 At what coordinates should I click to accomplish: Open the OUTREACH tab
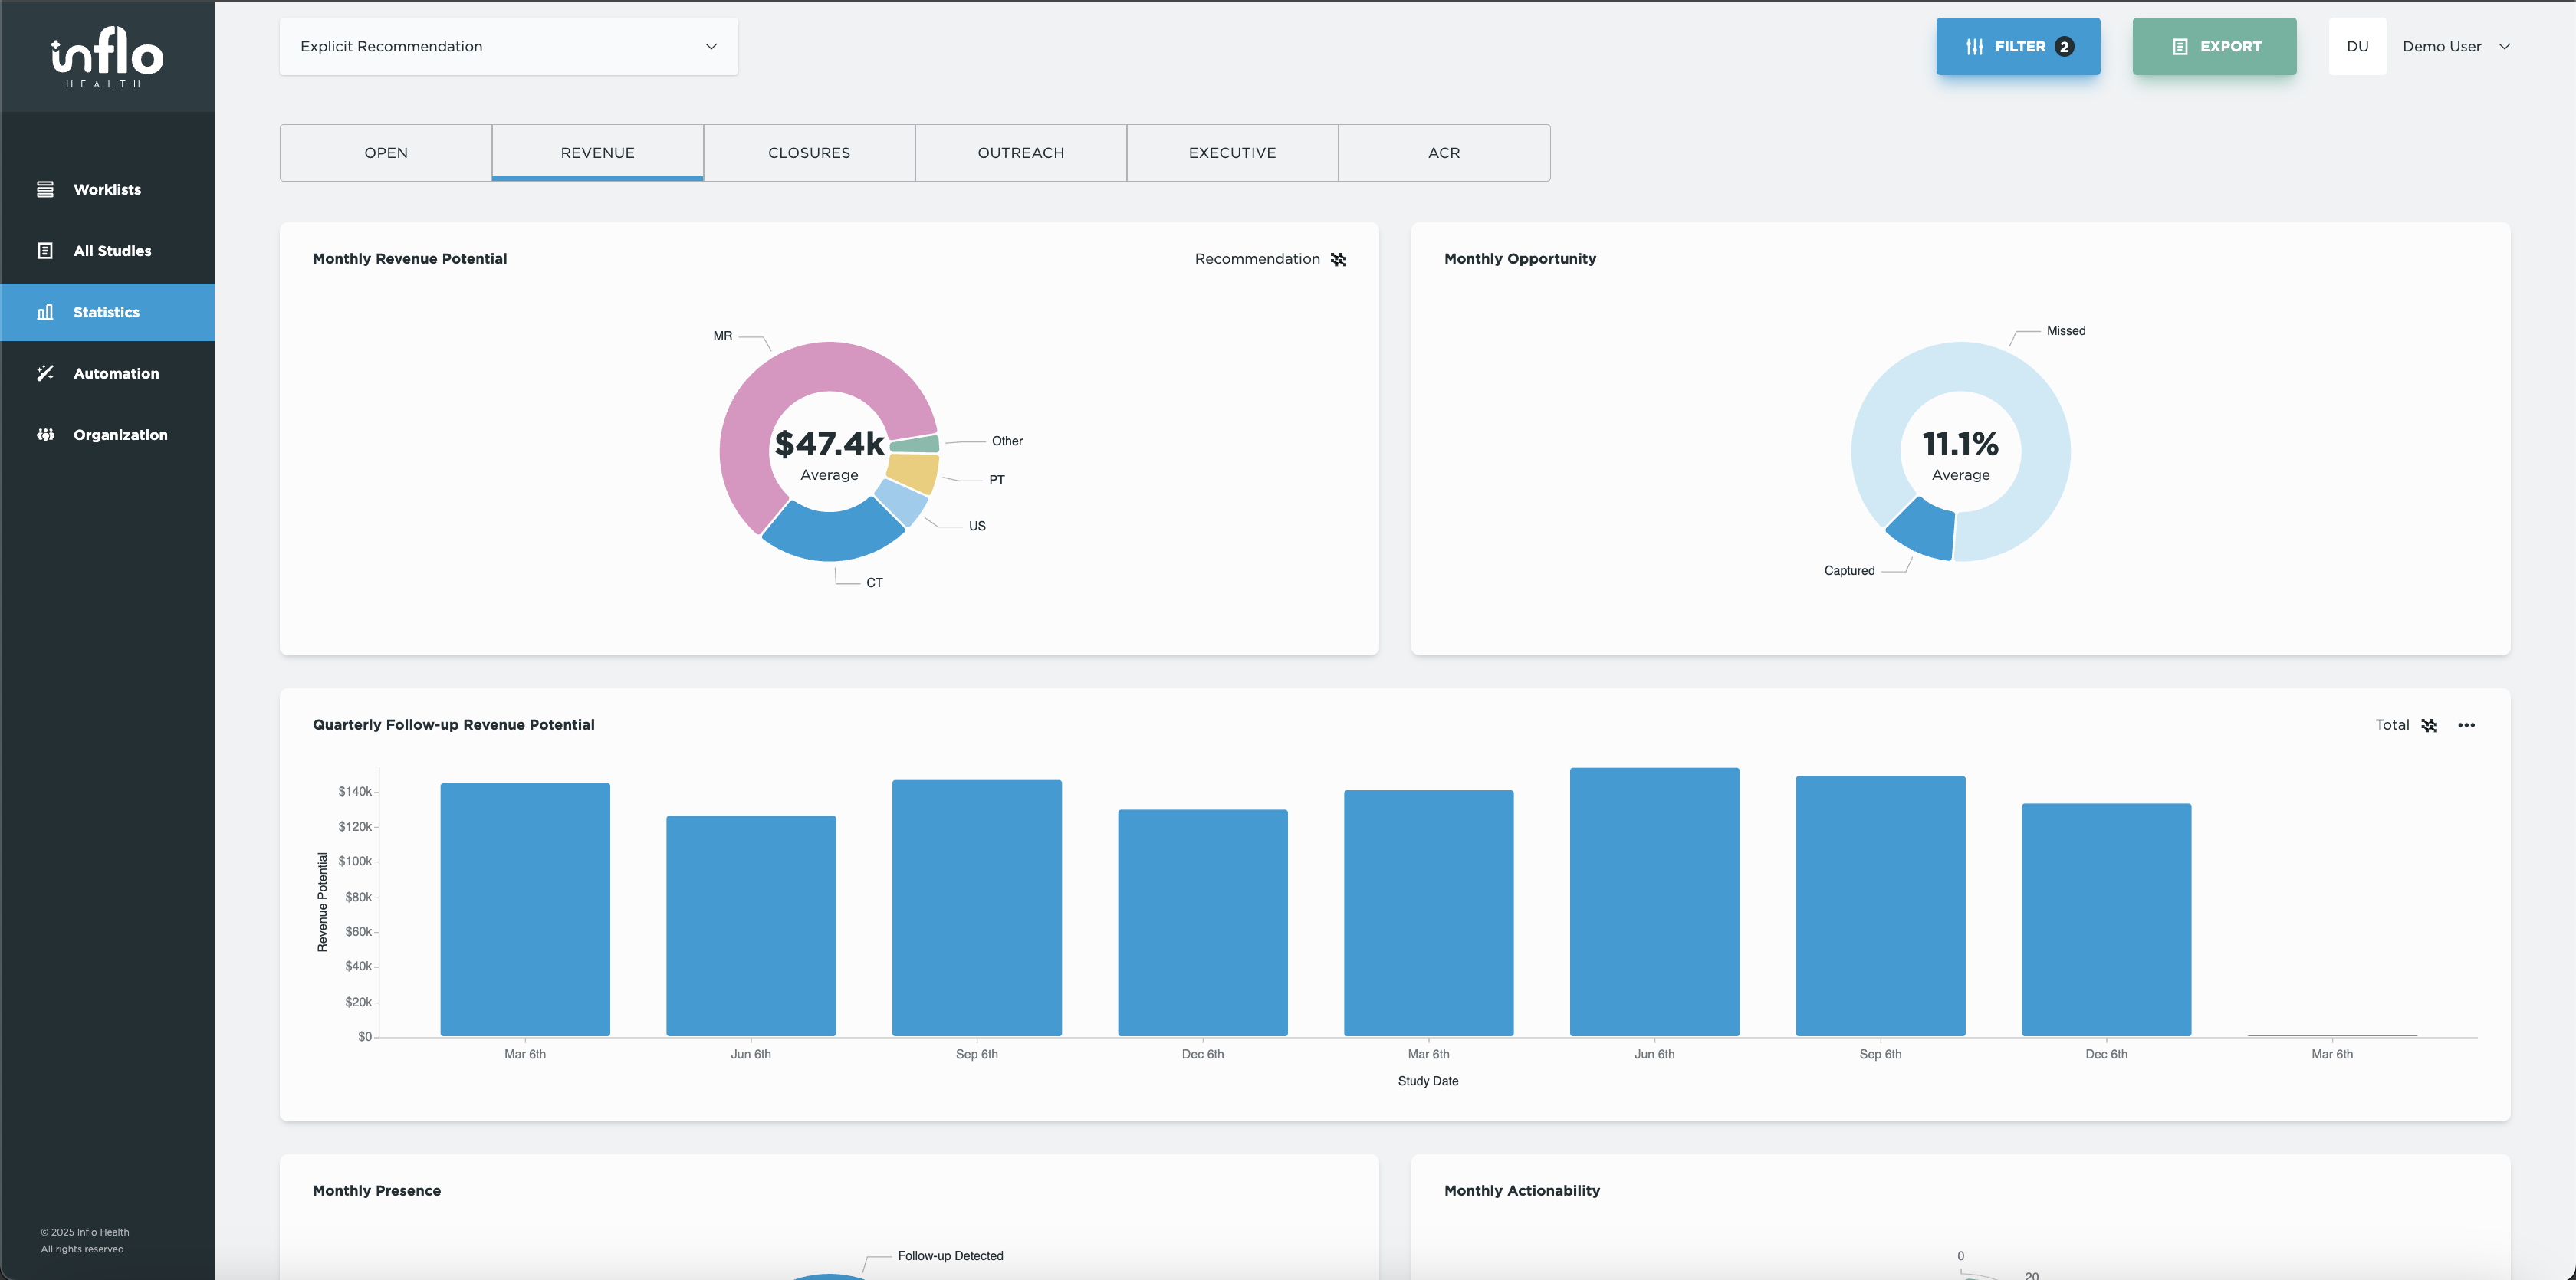click(1020, 153)
